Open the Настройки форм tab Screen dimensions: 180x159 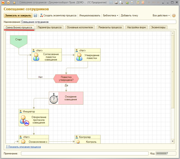coord(136,27)
